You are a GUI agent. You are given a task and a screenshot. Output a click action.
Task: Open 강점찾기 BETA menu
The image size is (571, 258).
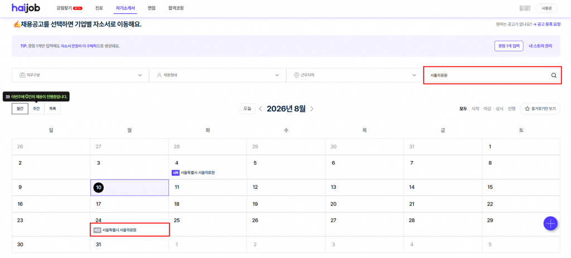[70, 8]
